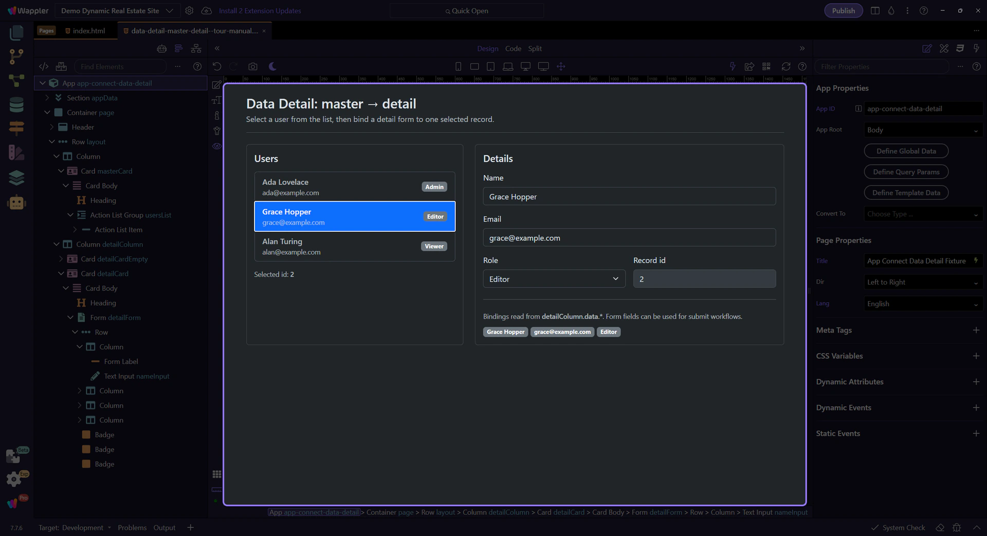Screen dimensions: 987x536
Task: Click the Name input field
Action: (x=629, y=196)
